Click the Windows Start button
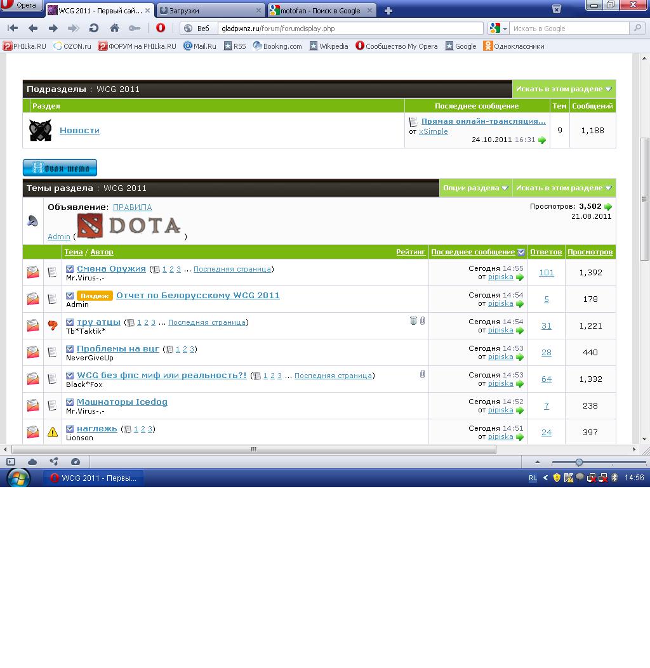650x668 pixels. coord(18,478)
